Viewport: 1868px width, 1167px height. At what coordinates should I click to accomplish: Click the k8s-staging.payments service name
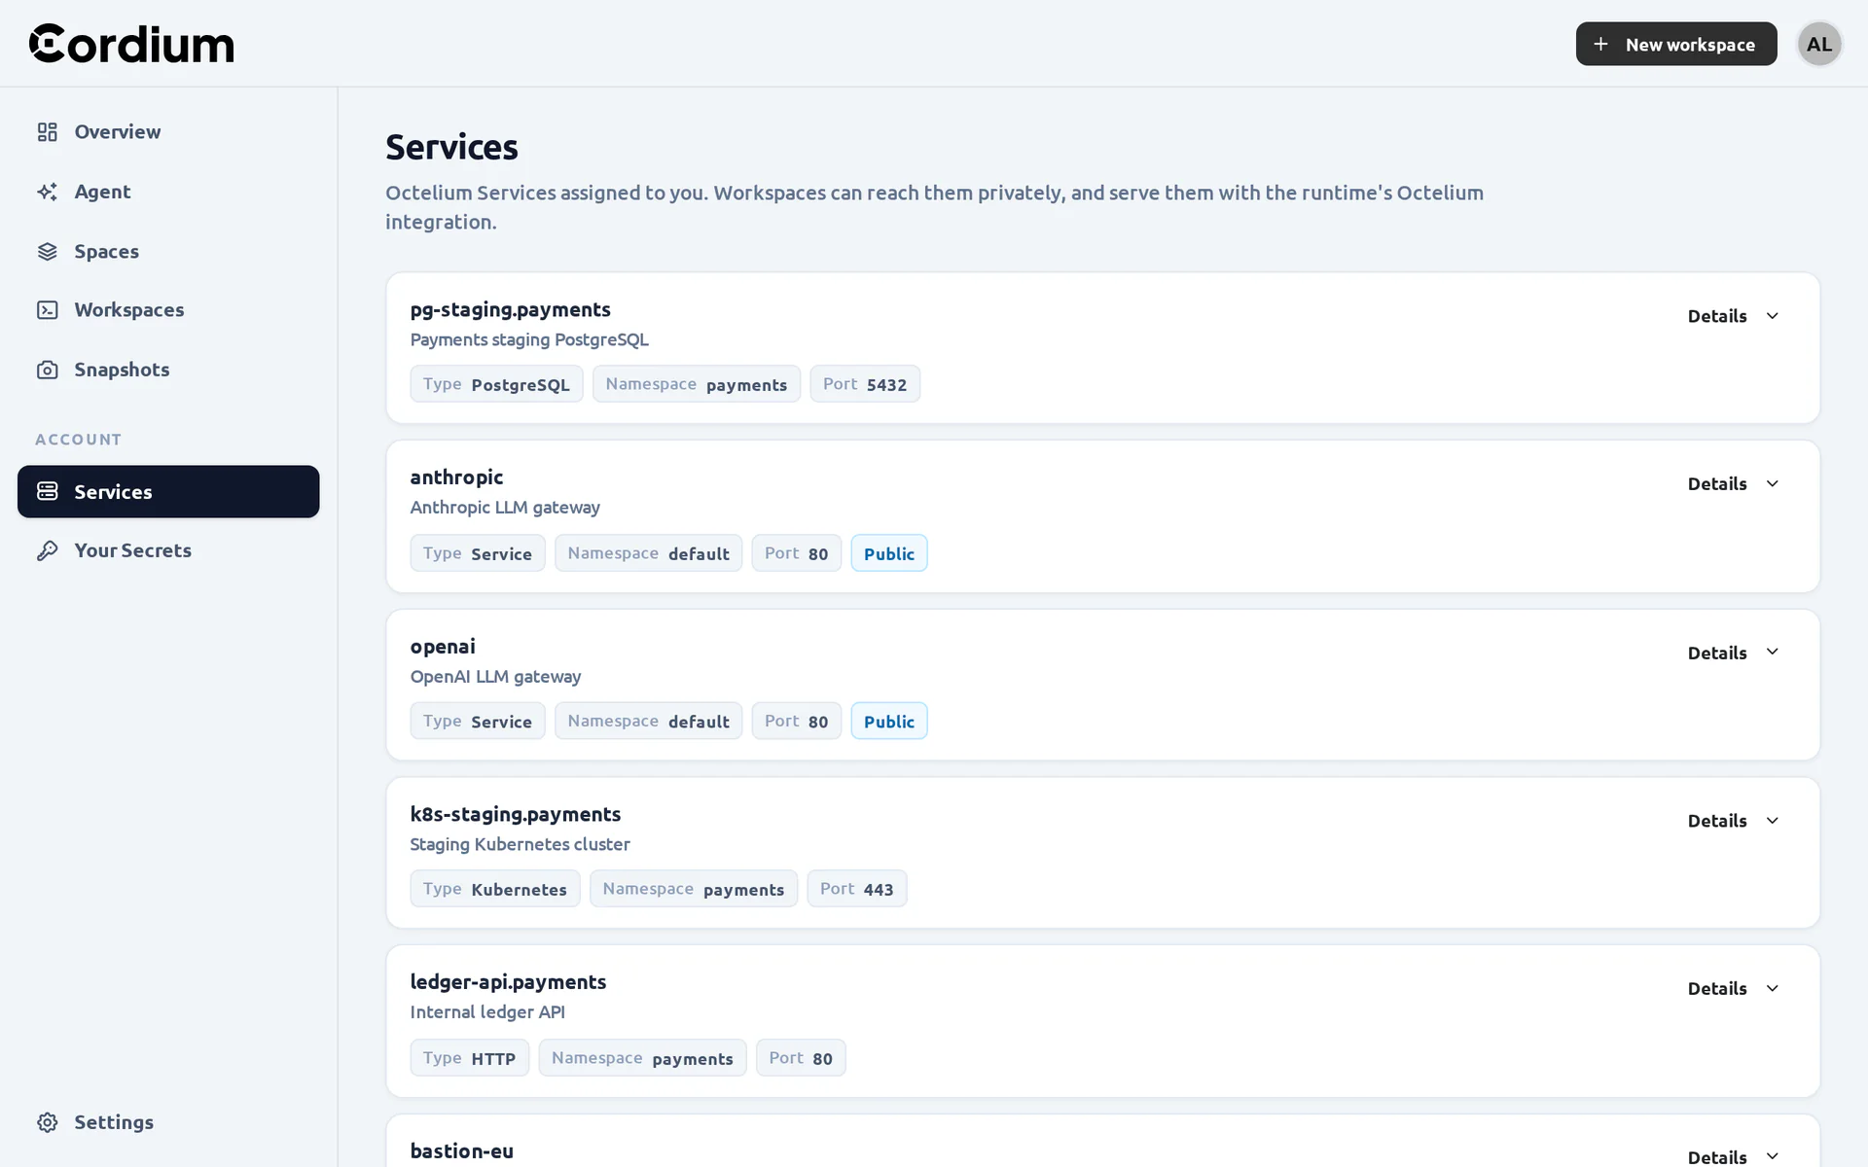[x=515, y=814]
